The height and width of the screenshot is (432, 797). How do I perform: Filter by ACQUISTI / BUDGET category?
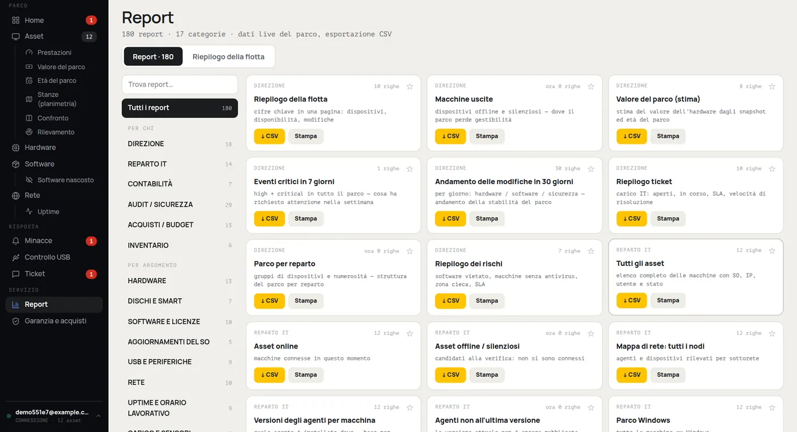[x=180, y=225]
